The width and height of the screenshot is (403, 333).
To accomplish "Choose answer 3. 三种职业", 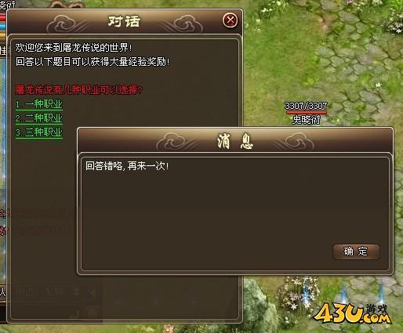I will [38, 132].
